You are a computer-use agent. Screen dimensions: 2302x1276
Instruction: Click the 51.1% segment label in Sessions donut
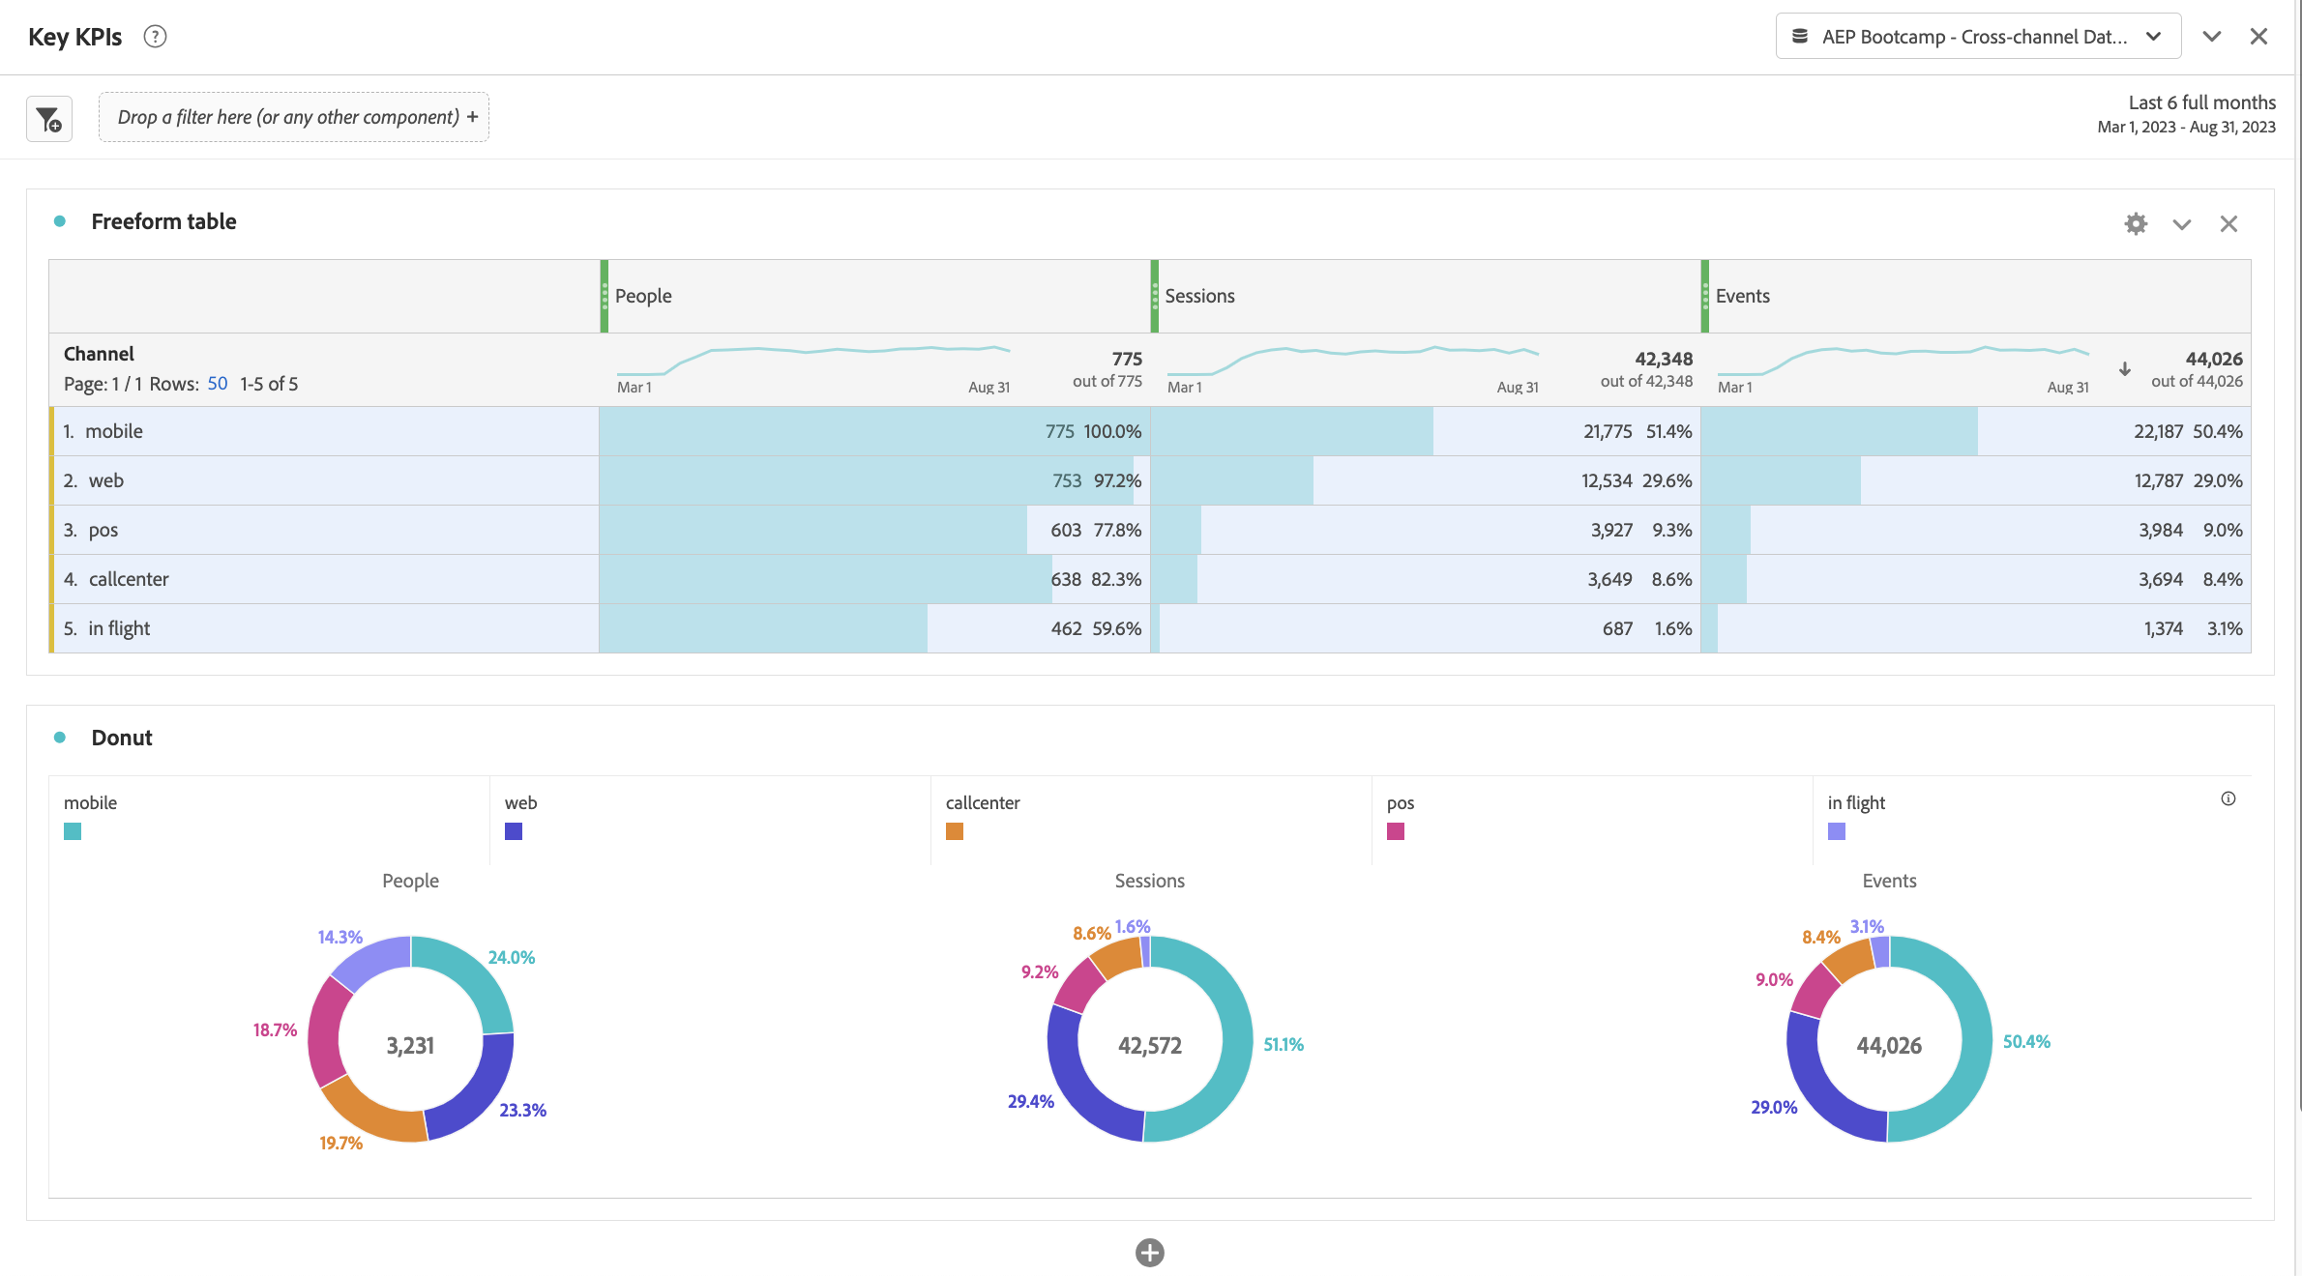1284,1044
